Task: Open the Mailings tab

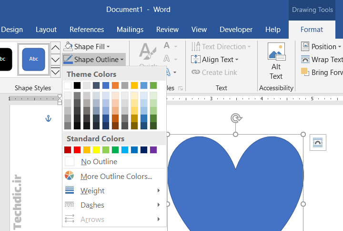Action: (x=130, y=30)
